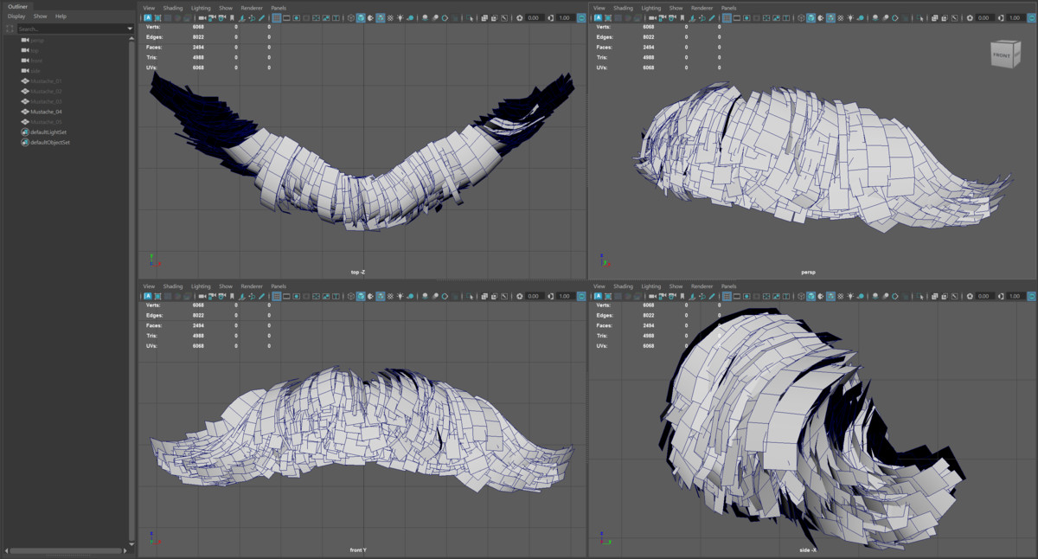
Task: Click the icon left of Outliner search
Action: [x=10, y=29]
